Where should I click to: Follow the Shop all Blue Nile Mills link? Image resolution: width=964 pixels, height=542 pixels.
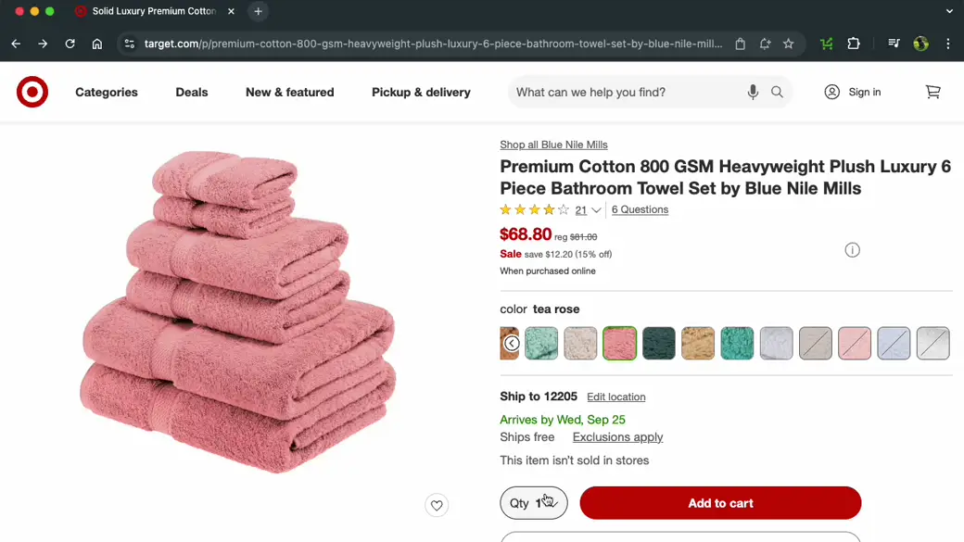[553, 145]
